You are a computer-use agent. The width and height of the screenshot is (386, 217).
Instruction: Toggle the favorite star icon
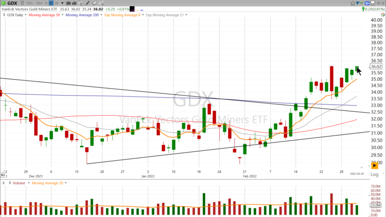(353, 3)
